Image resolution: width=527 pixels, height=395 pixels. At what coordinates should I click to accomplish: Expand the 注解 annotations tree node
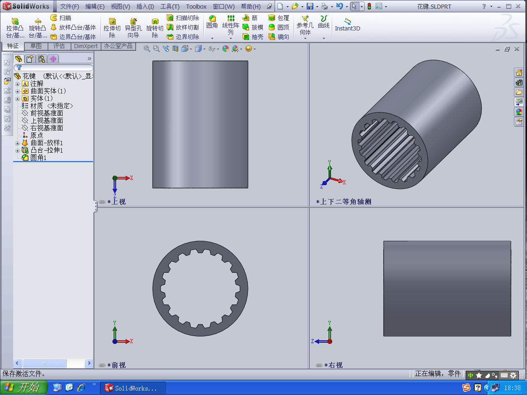(x=17, y=84)
